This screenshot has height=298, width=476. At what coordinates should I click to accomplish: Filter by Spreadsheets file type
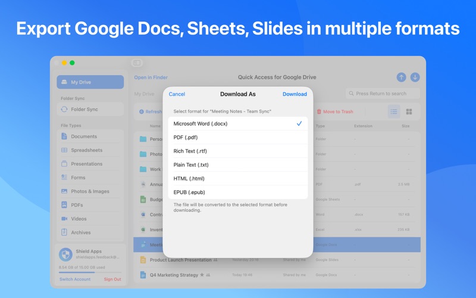90,150
